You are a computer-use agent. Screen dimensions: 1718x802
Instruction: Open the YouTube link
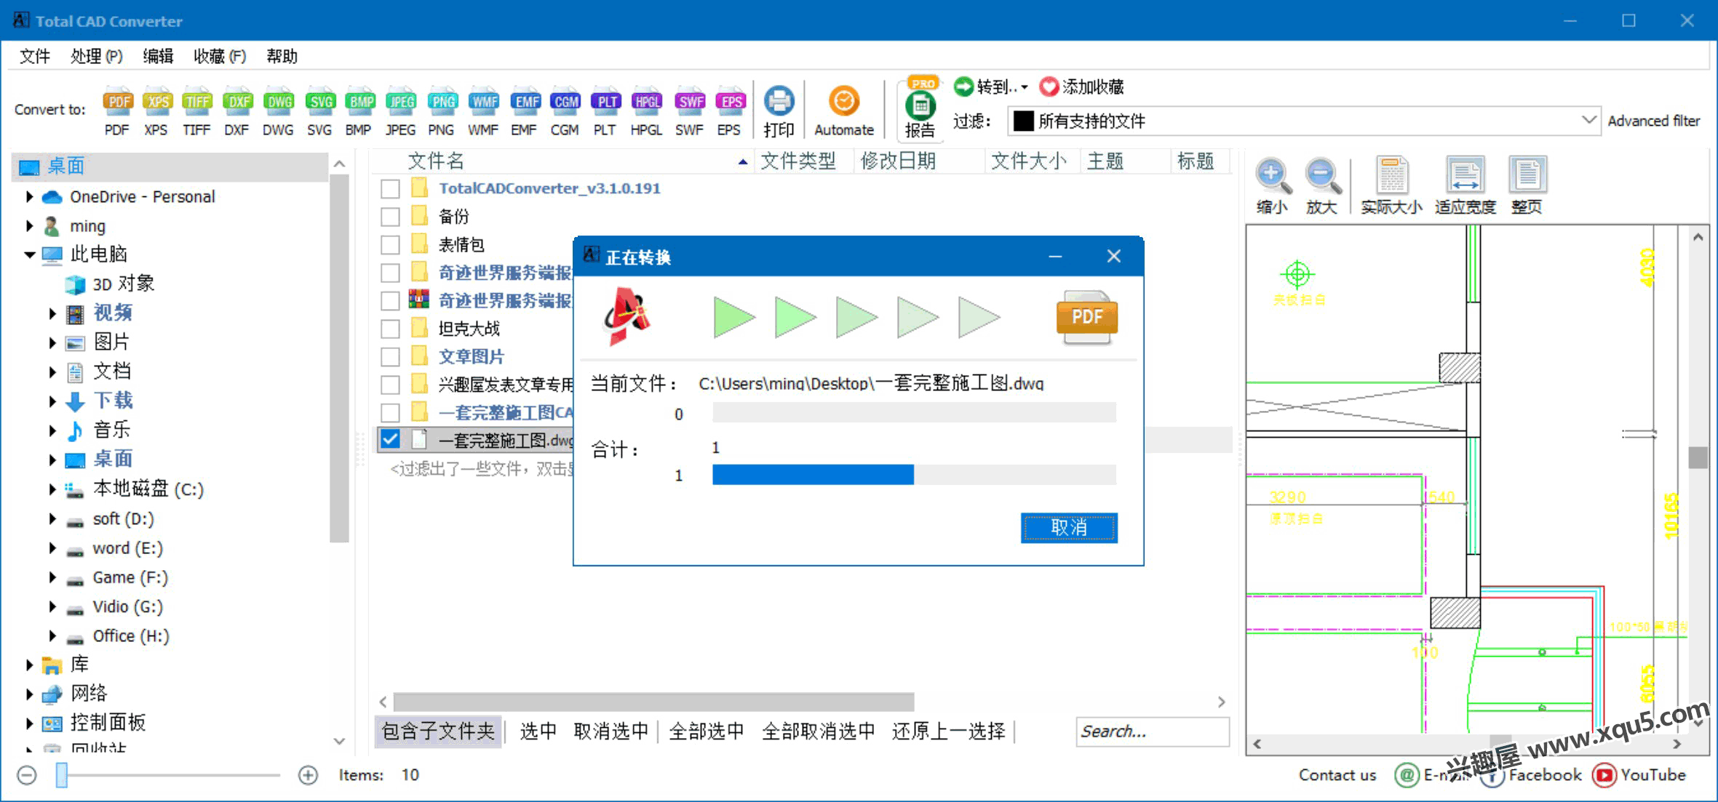pos(1639,775)
